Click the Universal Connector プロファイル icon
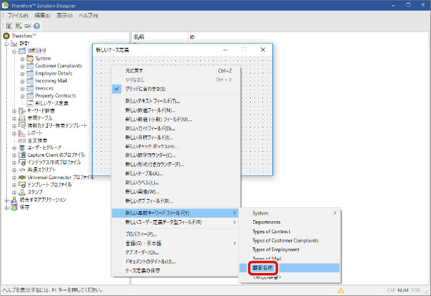The width and height of the screenshot is (431, 296). point(21,177)
